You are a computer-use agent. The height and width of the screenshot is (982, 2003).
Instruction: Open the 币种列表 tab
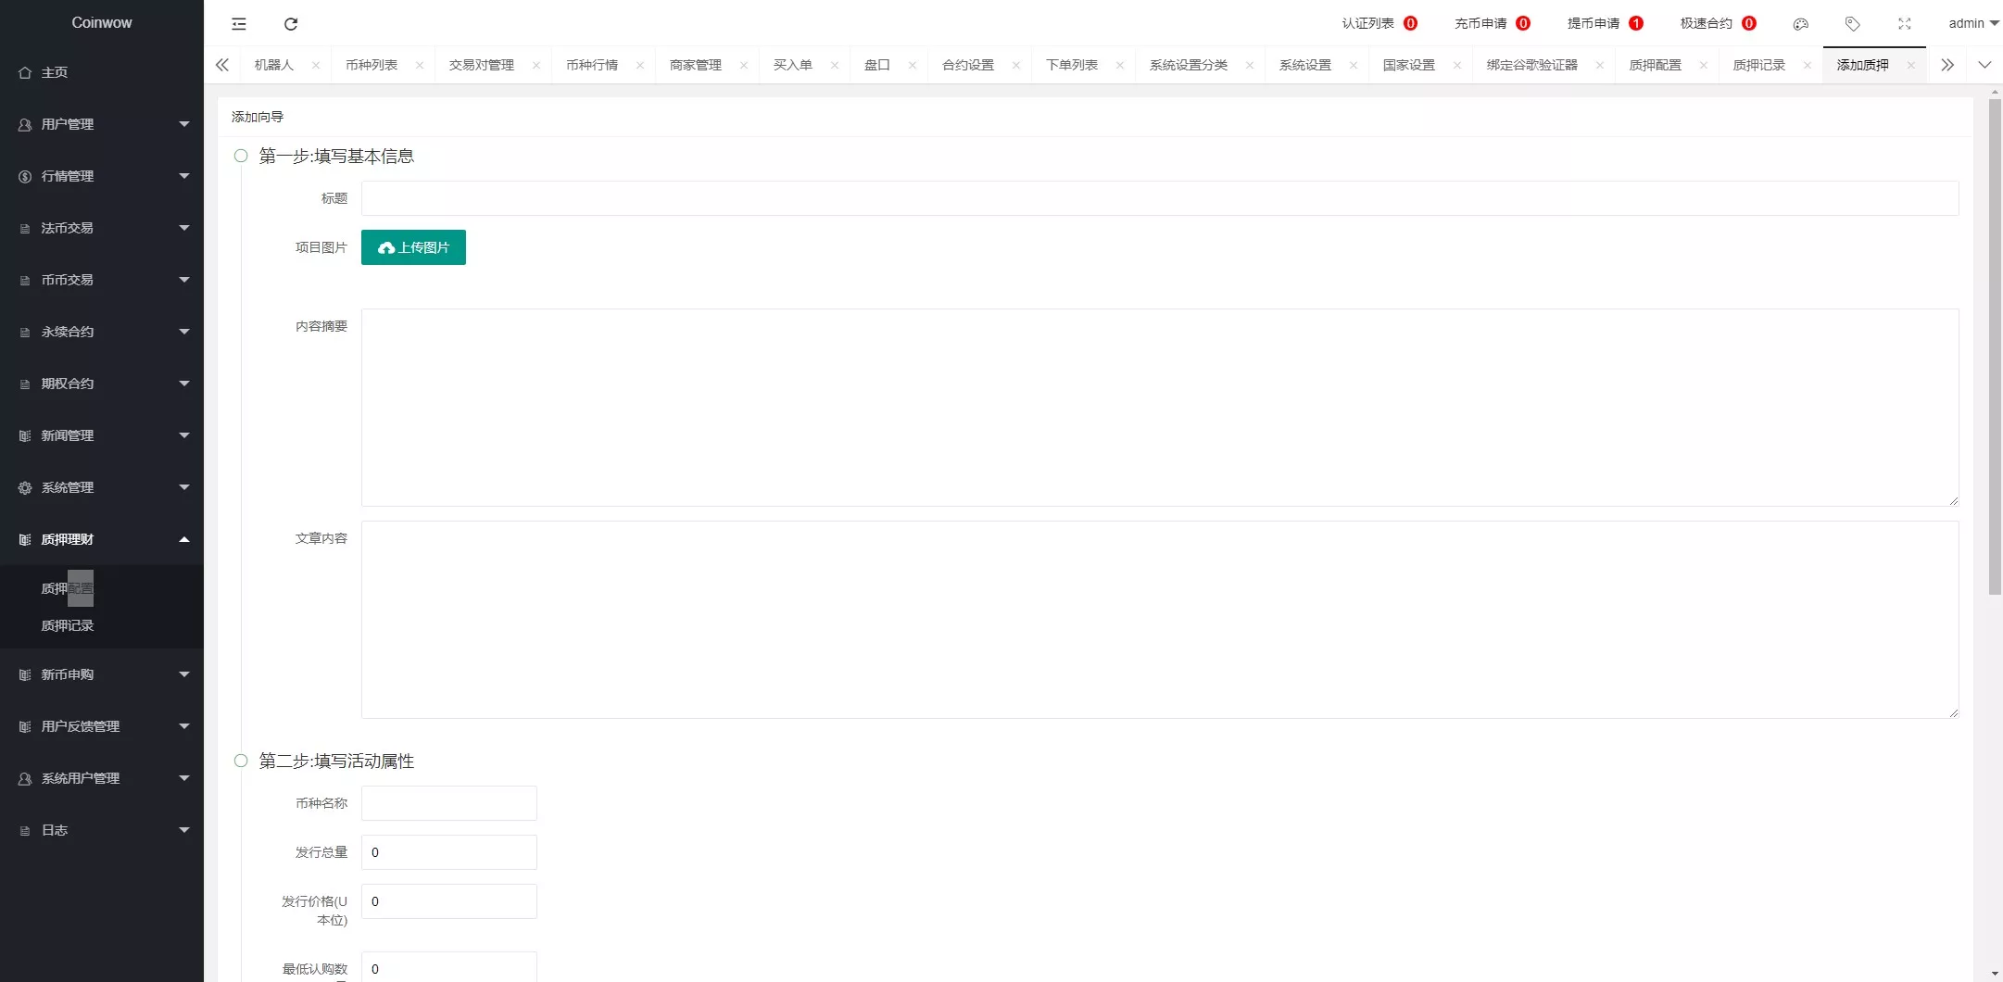click(373, 65)
